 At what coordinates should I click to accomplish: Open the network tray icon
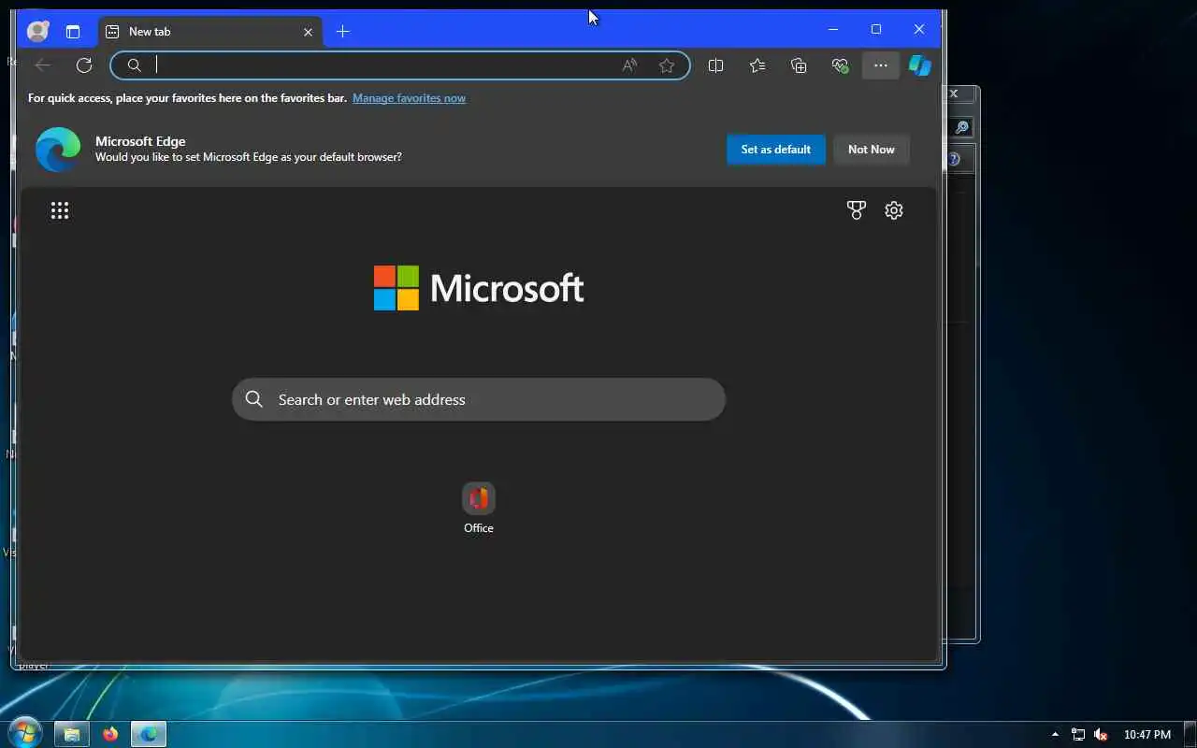1078,735
